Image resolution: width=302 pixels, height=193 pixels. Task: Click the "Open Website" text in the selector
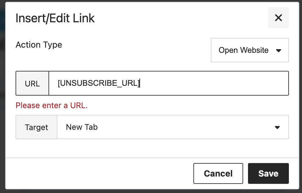pos(243,50)
